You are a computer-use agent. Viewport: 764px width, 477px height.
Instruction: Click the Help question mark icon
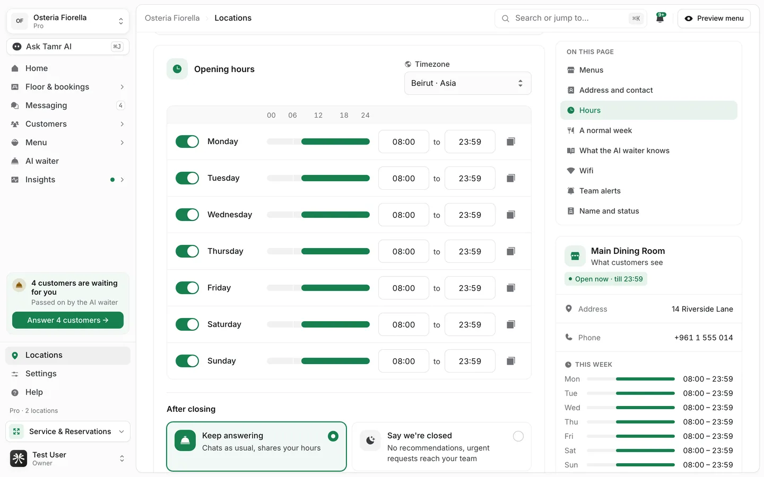coord(15,392)
